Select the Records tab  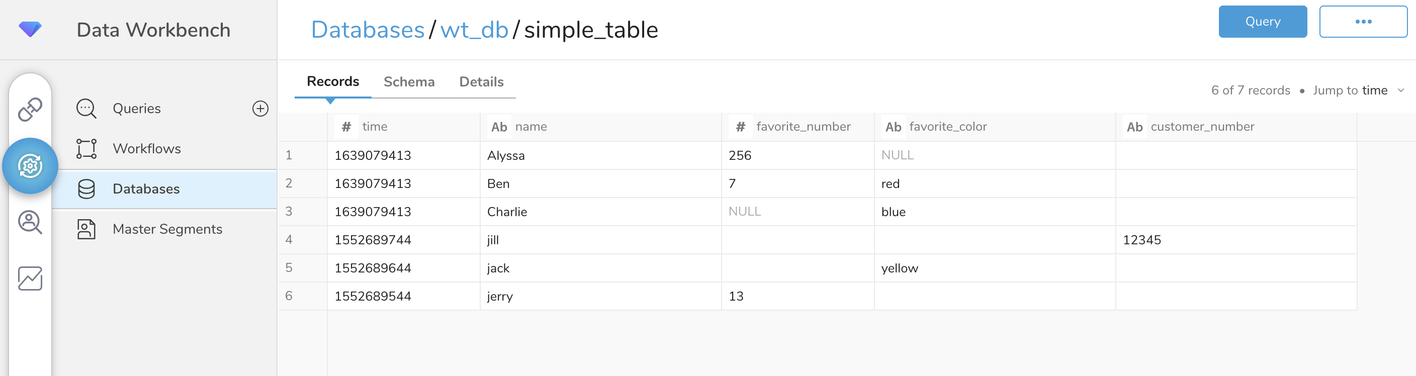[x=332, y=81]
